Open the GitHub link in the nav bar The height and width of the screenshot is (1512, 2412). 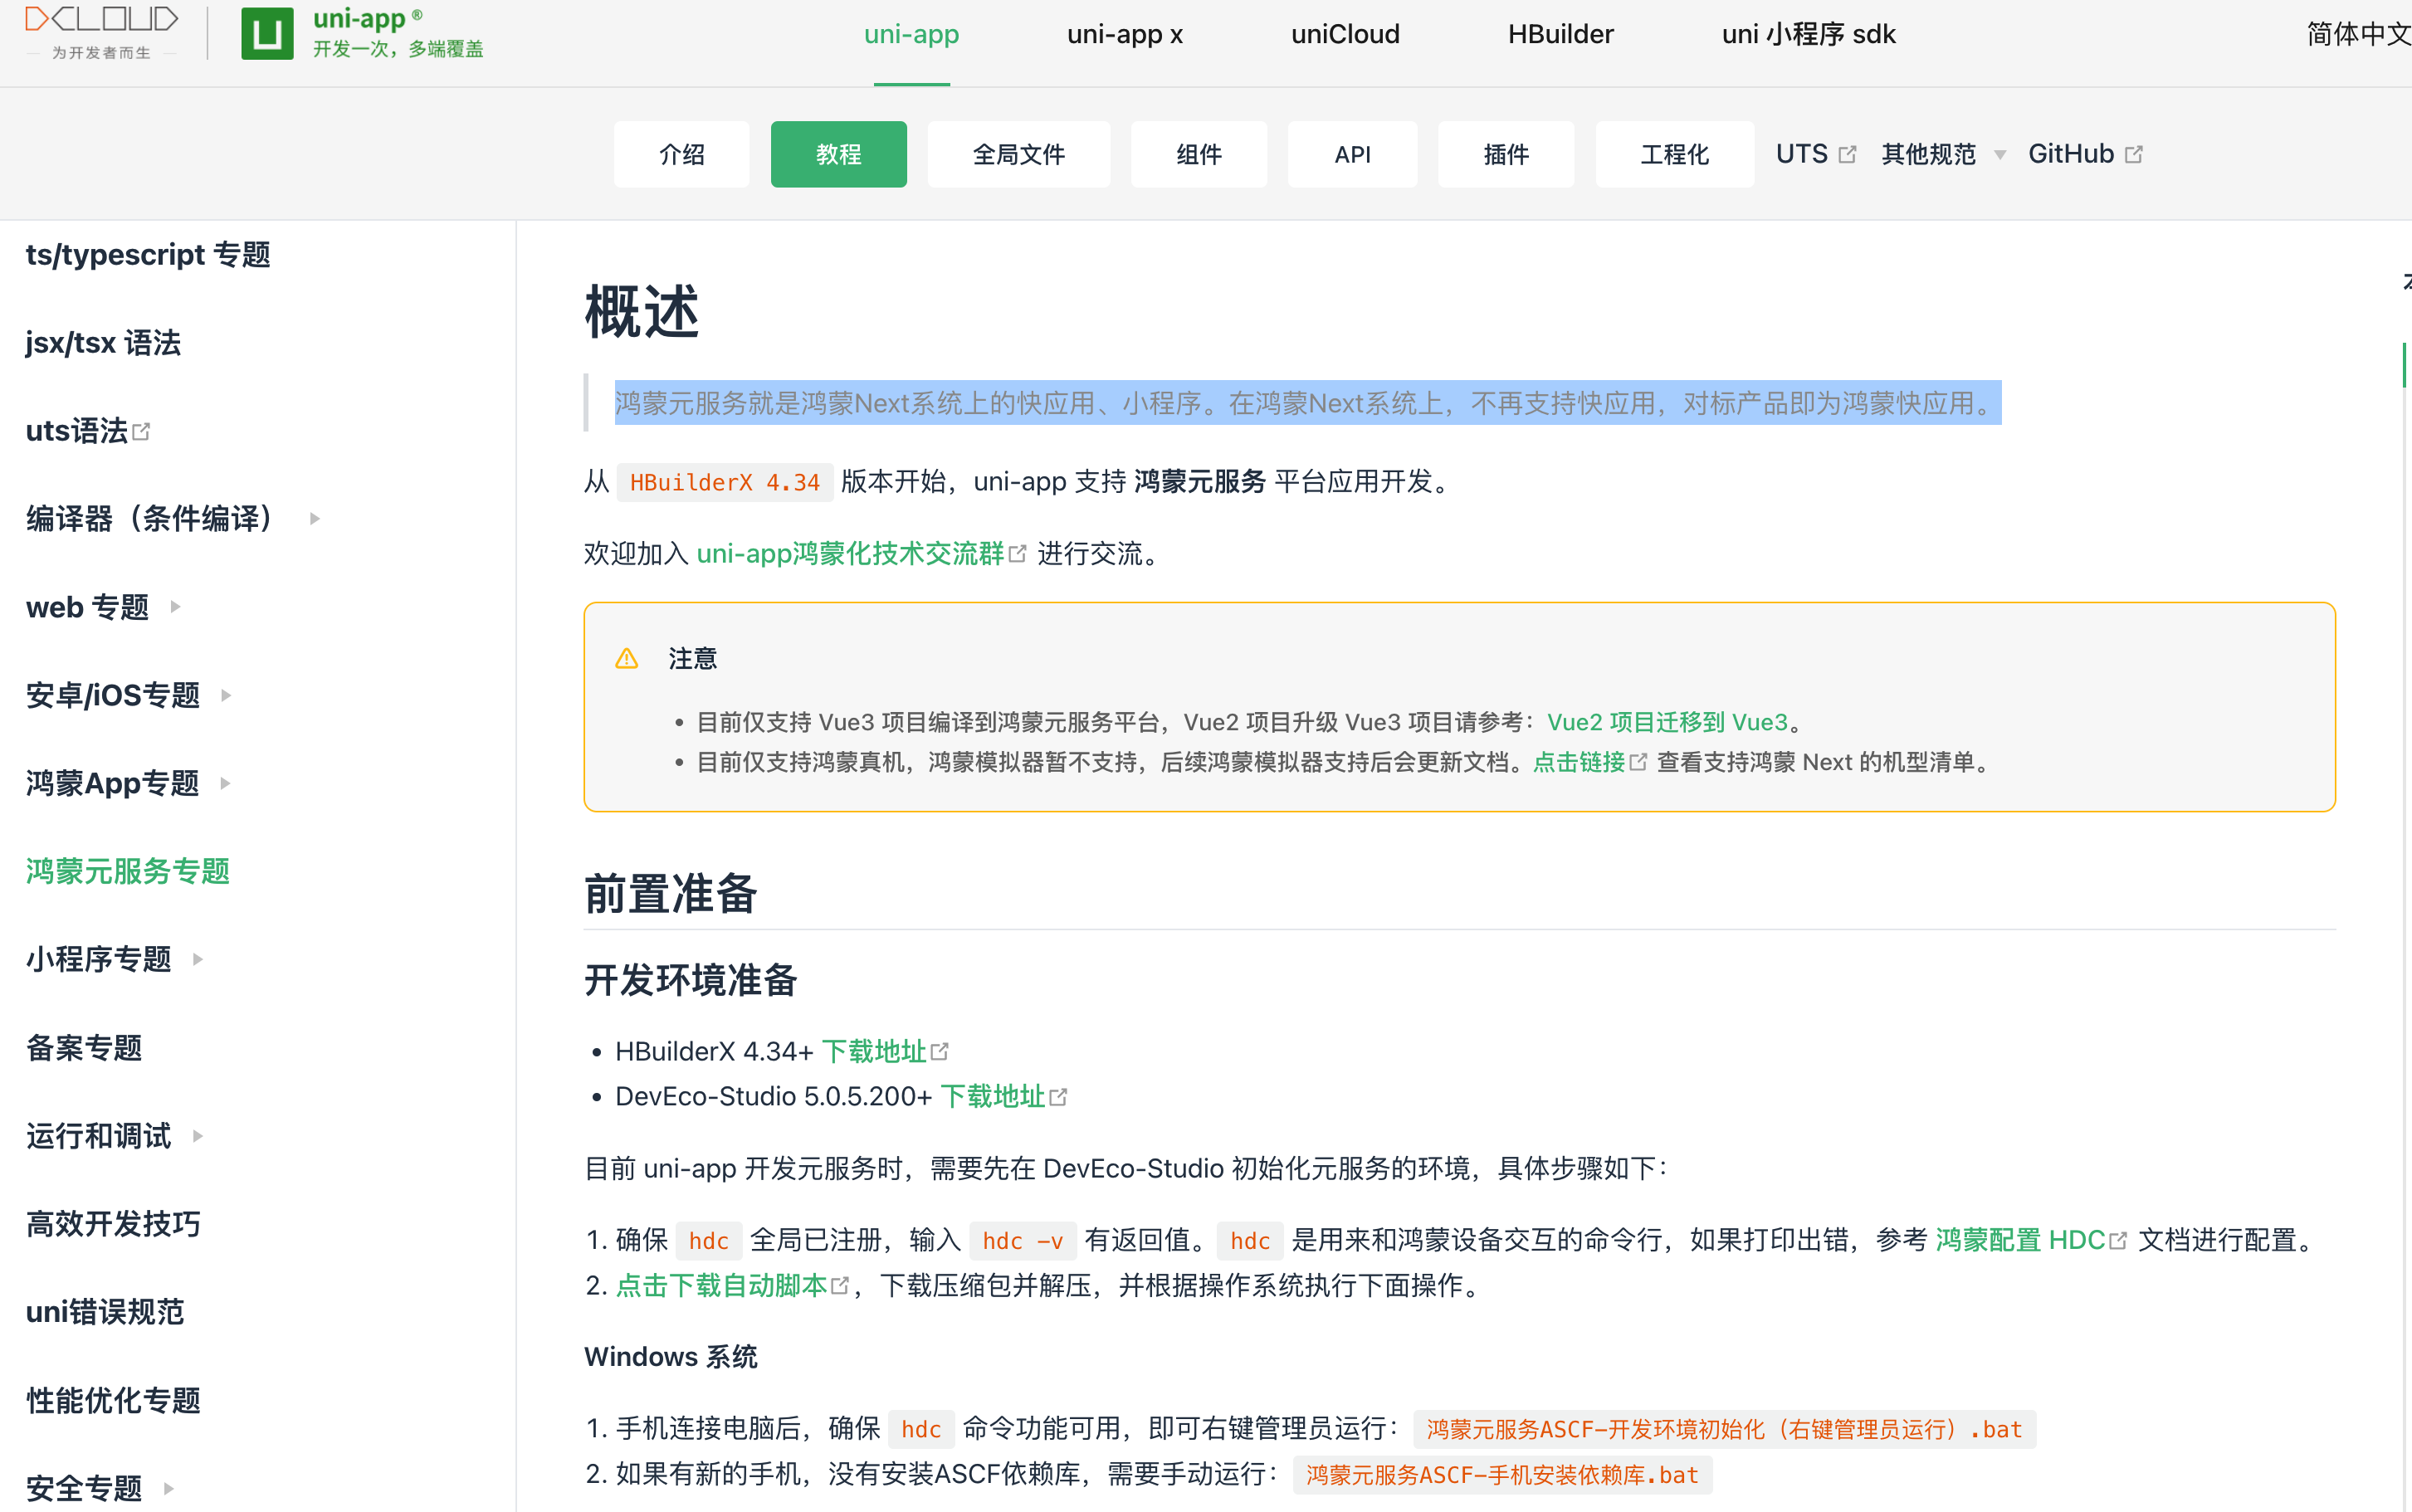2085,155
